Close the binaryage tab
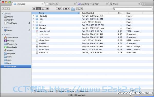This screenshot has height=97, width=154. [x=43, y=4]
